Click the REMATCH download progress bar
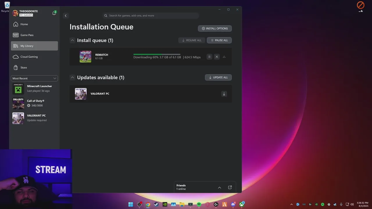The width and height of the screenshot is (372, 209). [157, 54]
